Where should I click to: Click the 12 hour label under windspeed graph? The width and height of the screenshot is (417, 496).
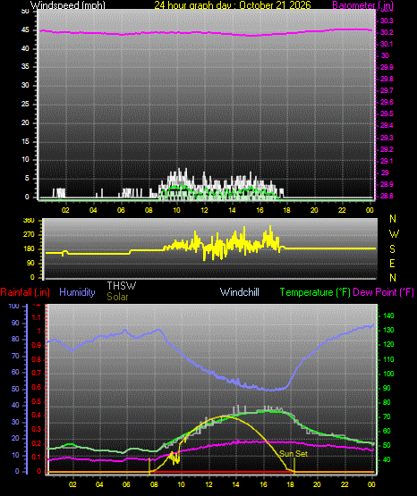204,210
